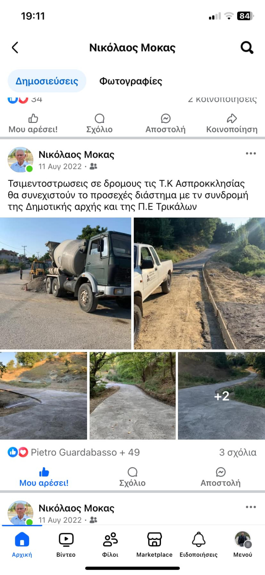
Task: Open the search magnifier icon
Action: (247, 48)
